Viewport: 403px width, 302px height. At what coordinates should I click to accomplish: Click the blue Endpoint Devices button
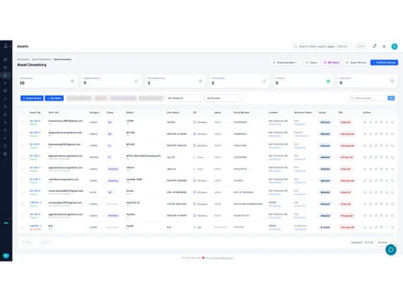coord(384,63)
